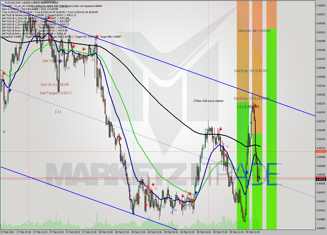Click the 'I I I 0.65199' wave label

coord(248,107)
